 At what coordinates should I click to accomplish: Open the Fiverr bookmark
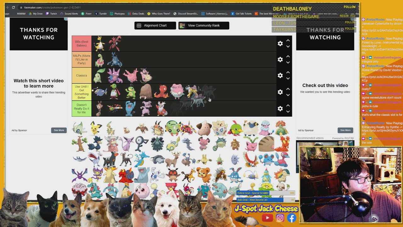[86, 14]
